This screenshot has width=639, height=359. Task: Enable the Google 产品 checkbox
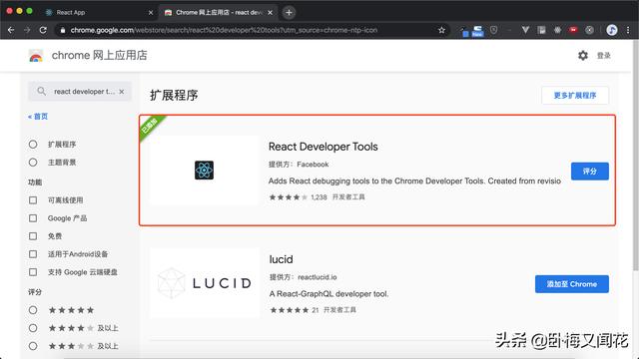[x=33, y=218]
